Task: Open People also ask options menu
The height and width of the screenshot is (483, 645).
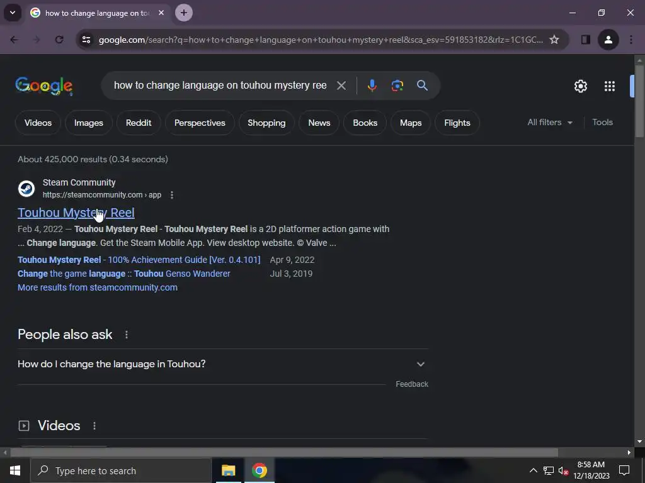Action: click(127, 335)
